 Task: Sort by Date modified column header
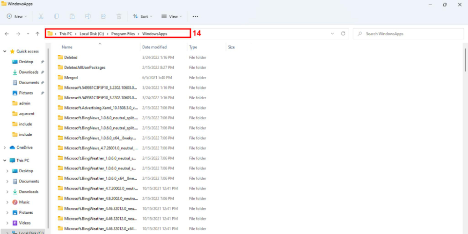pyautogui.click(x=154, y=47)
